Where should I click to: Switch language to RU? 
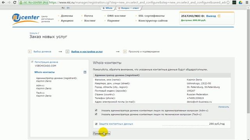tap(63, 8)
